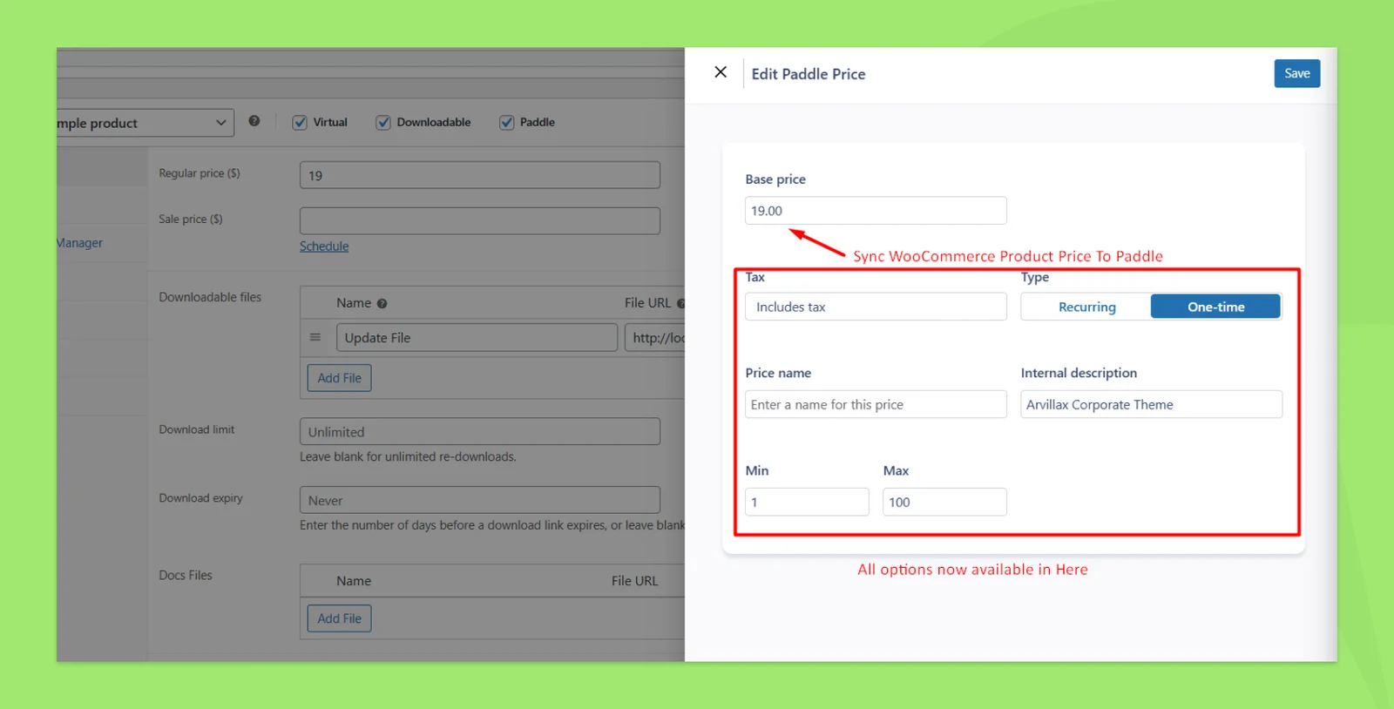
Task: Click the drag handle beside Update File
Action: coord(315,337)
